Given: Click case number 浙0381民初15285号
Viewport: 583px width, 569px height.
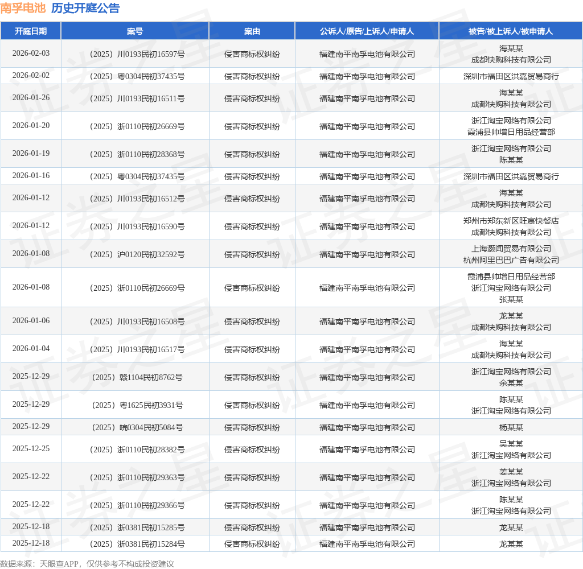Looking at the screenshot, I should coord(138,527).
